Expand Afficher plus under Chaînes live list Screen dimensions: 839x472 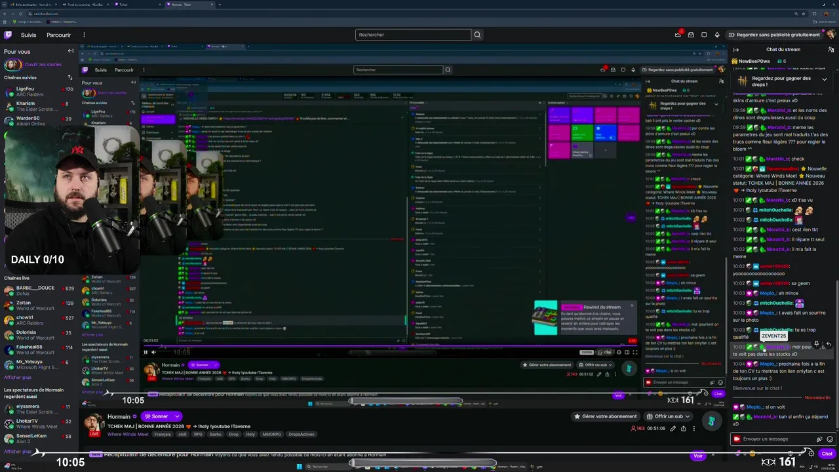point(18,378)
